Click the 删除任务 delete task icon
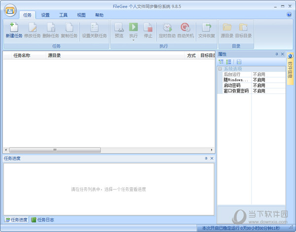Viewport: 296px width, 232px height. 51,30
